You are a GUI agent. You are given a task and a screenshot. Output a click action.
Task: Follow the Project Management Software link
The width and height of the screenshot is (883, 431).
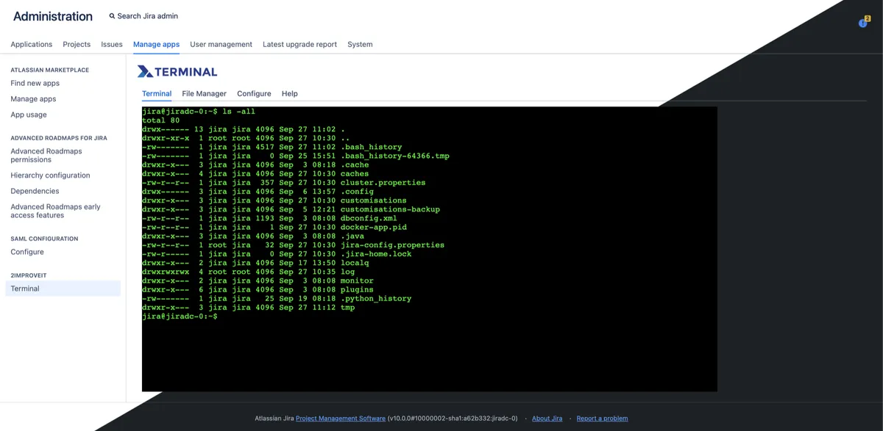pos(341,419)
